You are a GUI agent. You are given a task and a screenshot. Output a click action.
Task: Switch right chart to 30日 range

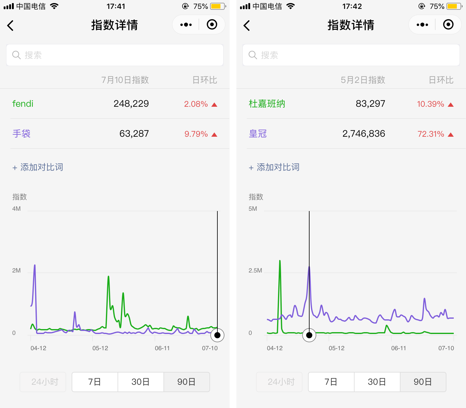click(377, 382)
